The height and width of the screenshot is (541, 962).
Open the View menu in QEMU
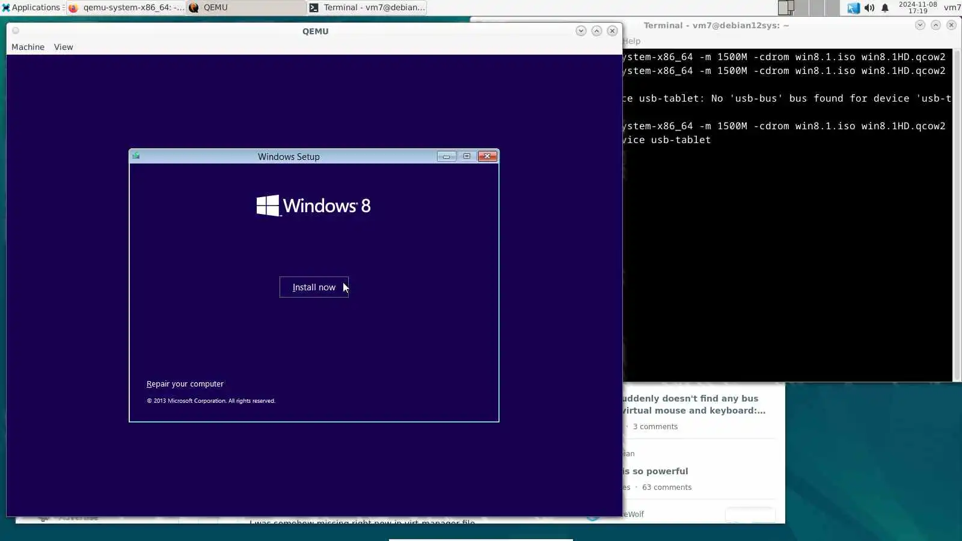[x=63, y=47]
